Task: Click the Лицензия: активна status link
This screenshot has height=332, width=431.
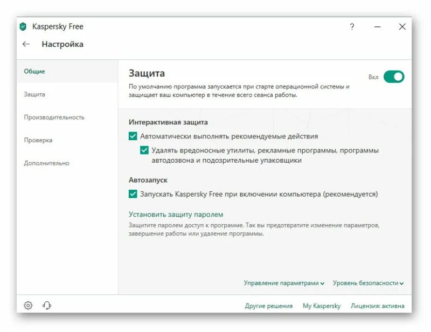Action: 377,306
